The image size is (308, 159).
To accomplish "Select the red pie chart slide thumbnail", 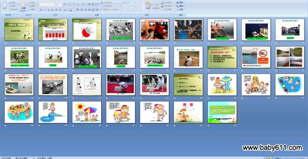I will pyautogui.click(x=87, y=29).
